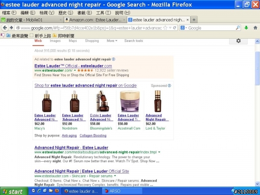Click the Acostmall $50.00 cream jar thumbnail
Image resolution: width=260 pixels, height=195 pixels.
tap(130, 101)
